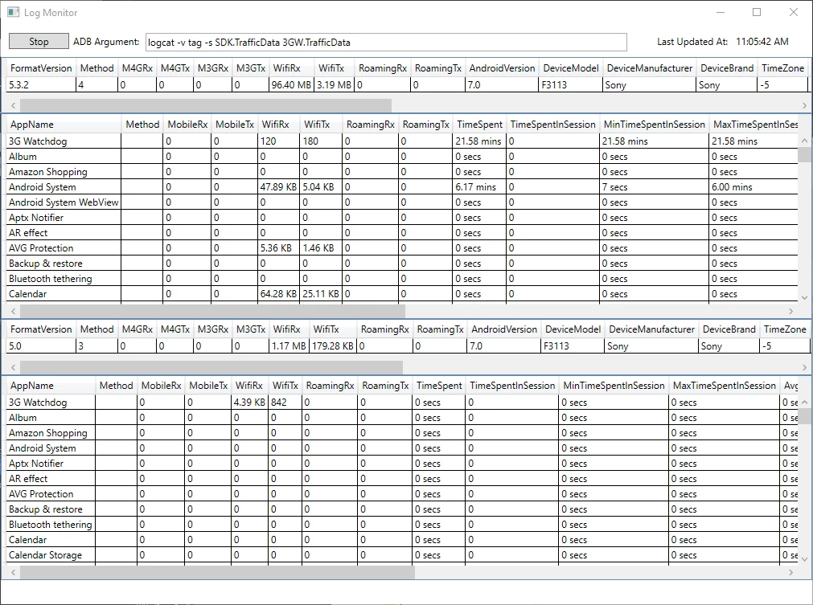Click right scroll arrow under the upper app table
This screenshot has width=813, height=605.
coord(790,311)
